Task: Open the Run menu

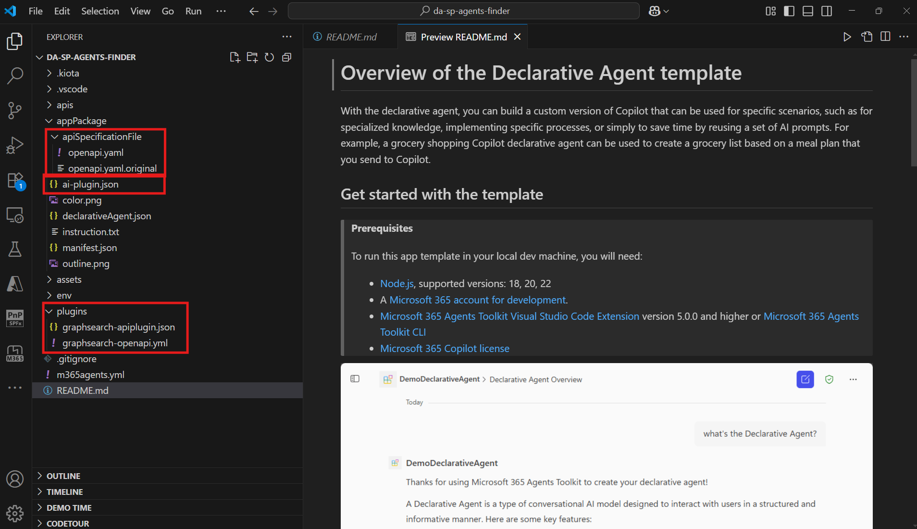Action: pyautogui.click(x=194, y=11)
